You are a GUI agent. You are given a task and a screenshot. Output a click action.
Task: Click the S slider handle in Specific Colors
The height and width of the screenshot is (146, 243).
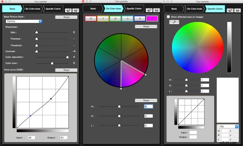[186, 86]
